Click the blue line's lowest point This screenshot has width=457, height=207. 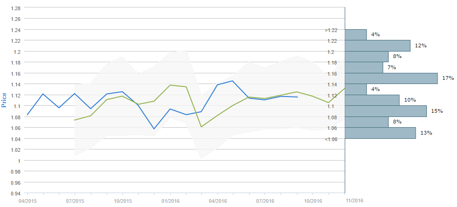click(x=154, y=129)
